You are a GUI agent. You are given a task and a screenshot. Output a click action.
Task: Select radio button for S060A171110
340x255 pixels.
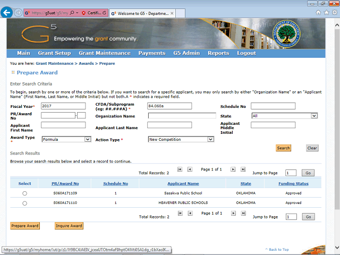coord(25,203)
